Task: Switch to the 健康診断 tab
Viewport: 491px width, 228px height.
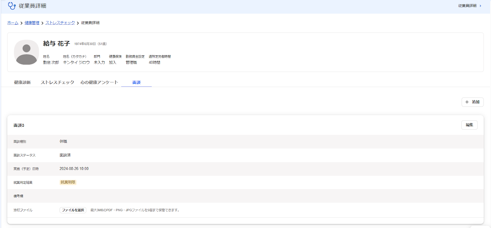Action: coord(22,82)
